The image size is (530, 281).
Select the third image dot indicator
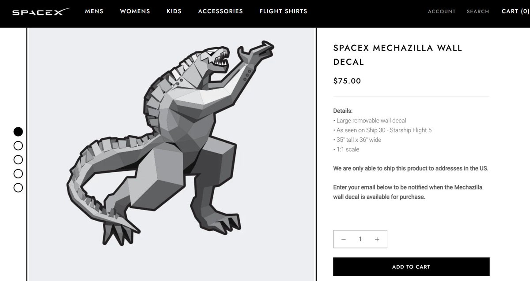[x=18, y=159]
